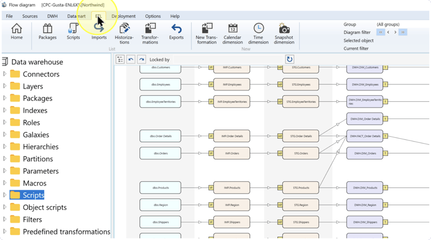Click the HP badge on STG.Shippers
This screenshot has height=240, width=431.
pyautogui.click(x=280, y=222)
